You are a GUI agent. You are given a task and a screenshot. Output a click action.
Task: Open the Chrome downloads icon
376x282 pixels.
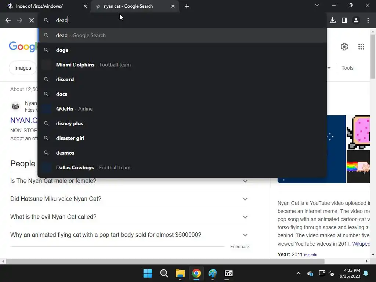(x=333, y=21)
